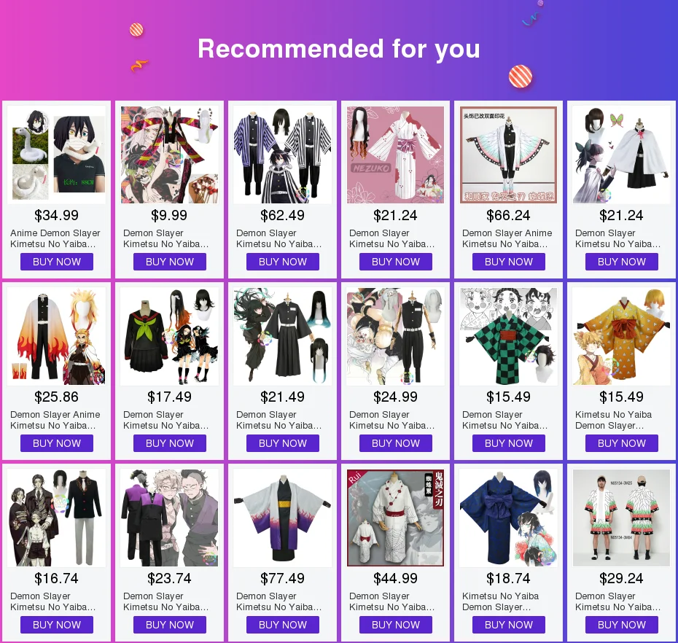
Task: Click the $21.49 price label
Action: 283,397
